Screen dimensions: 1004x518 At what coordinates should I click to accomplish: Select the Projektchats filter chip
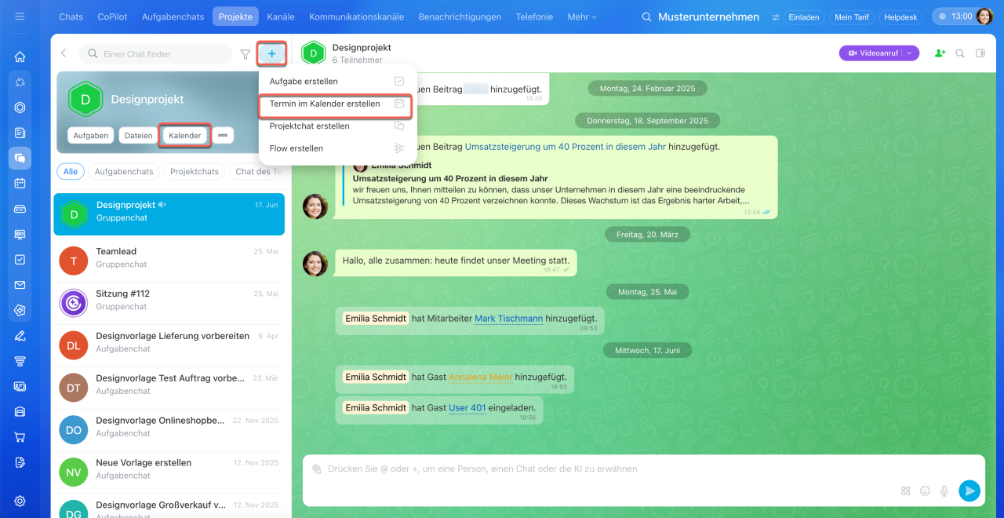[x=195, y=171]
